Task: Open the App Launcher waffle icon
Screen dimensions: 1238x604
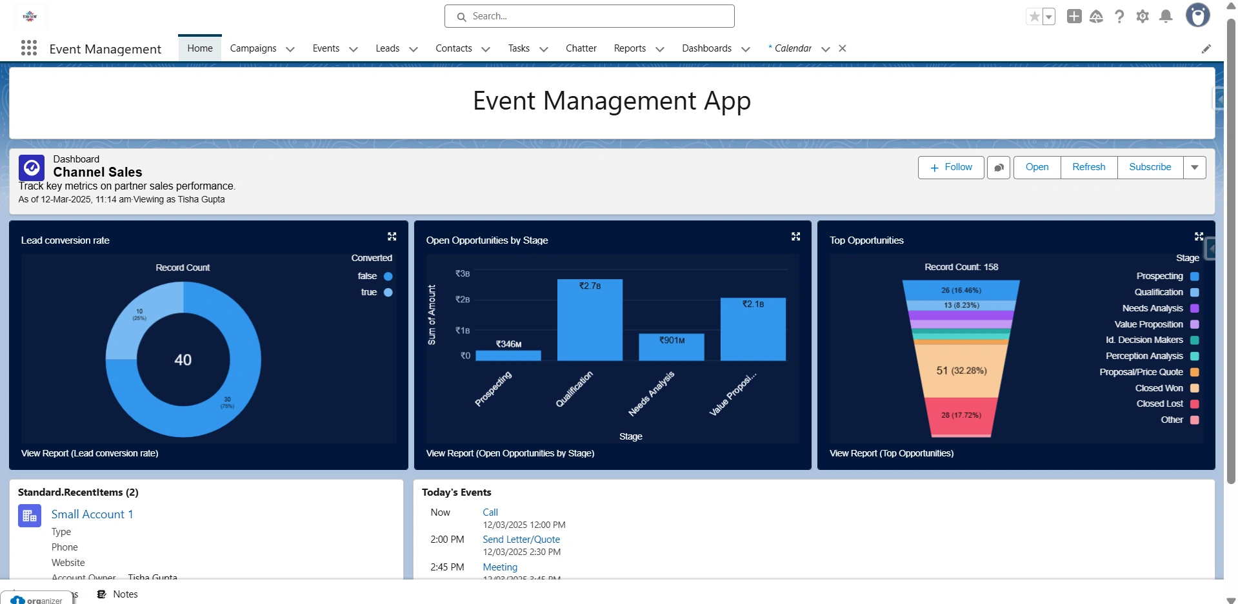Action: pyautogui.click(x=29, y=48)
